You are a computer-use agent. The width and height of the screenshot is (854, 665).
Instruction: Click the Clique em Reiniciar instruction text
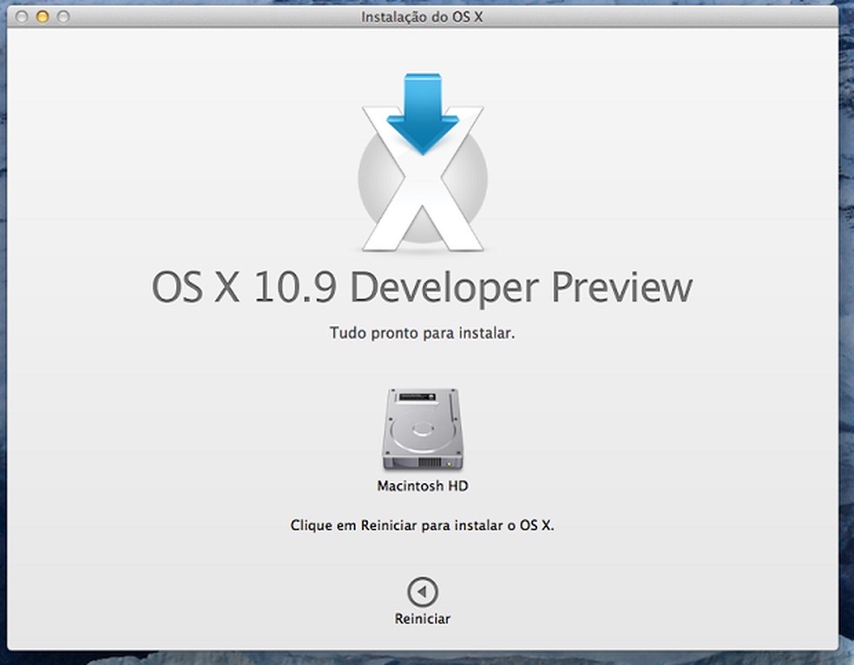tap(422, 525)
